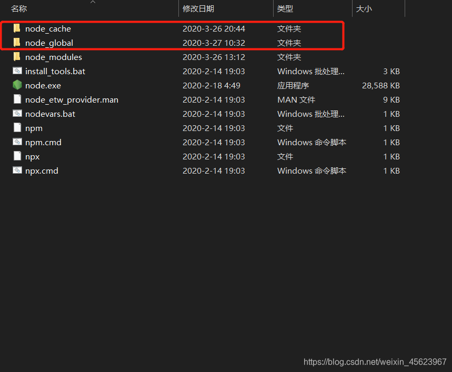452x372 pixels.
Task: Click the Windows 批处理 type of nodevars.bat
Action: pos(311,114)
